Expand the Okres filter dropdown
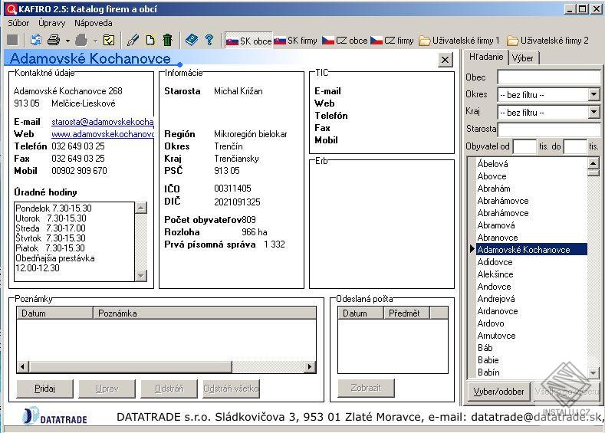Viewport: 605px width, 433px height. (593, 95)
